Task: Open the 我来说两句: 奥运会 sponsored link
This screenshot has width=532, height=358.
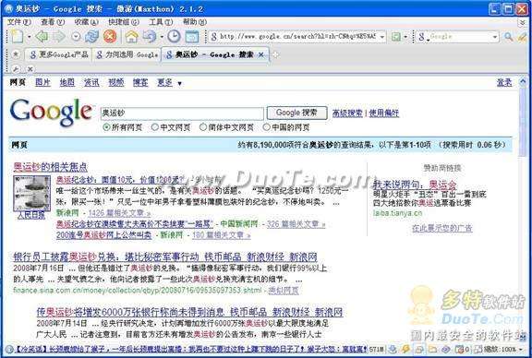Action: [415, 185]
